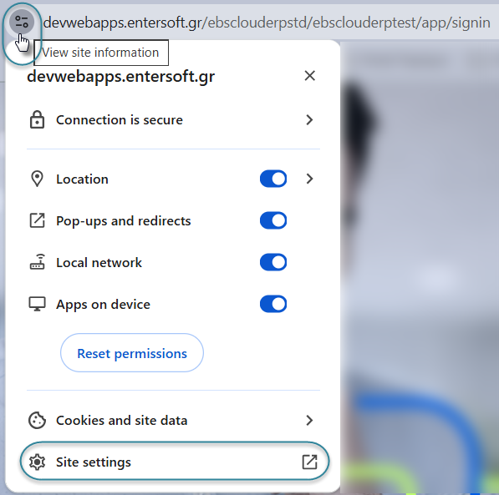Click the Site settings gear icon

[x=38, y=462]
